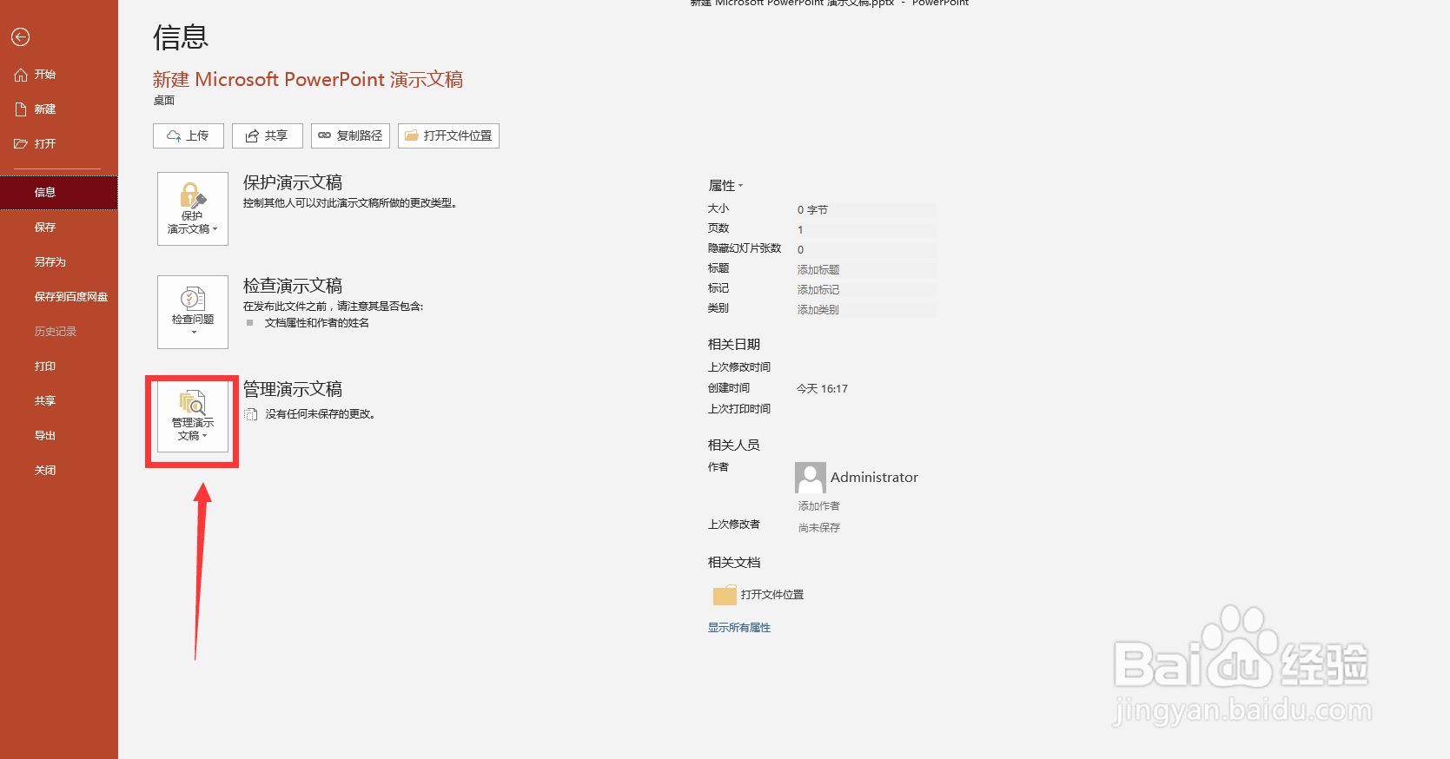Click the 没有任何未保存的更改 text
Image resolution: width=1450 pixels, height=759 pixels.
click(x=321, y=414)
